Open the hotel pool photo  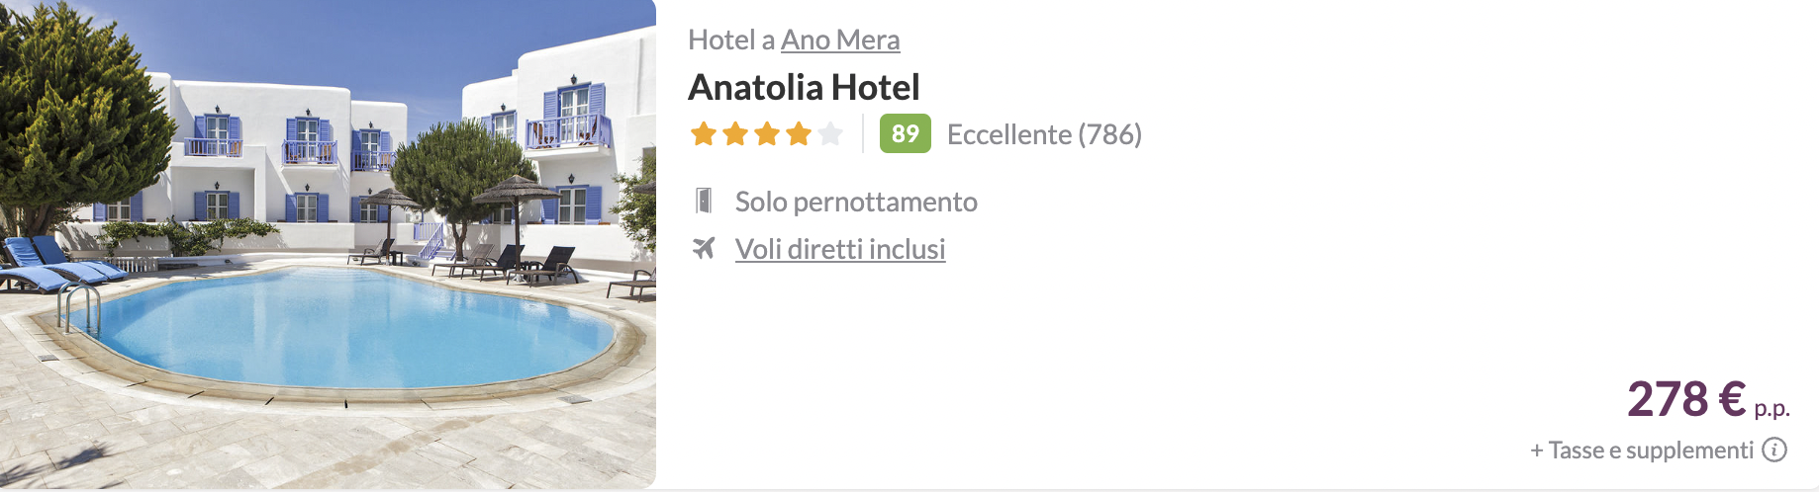point(328,244)
